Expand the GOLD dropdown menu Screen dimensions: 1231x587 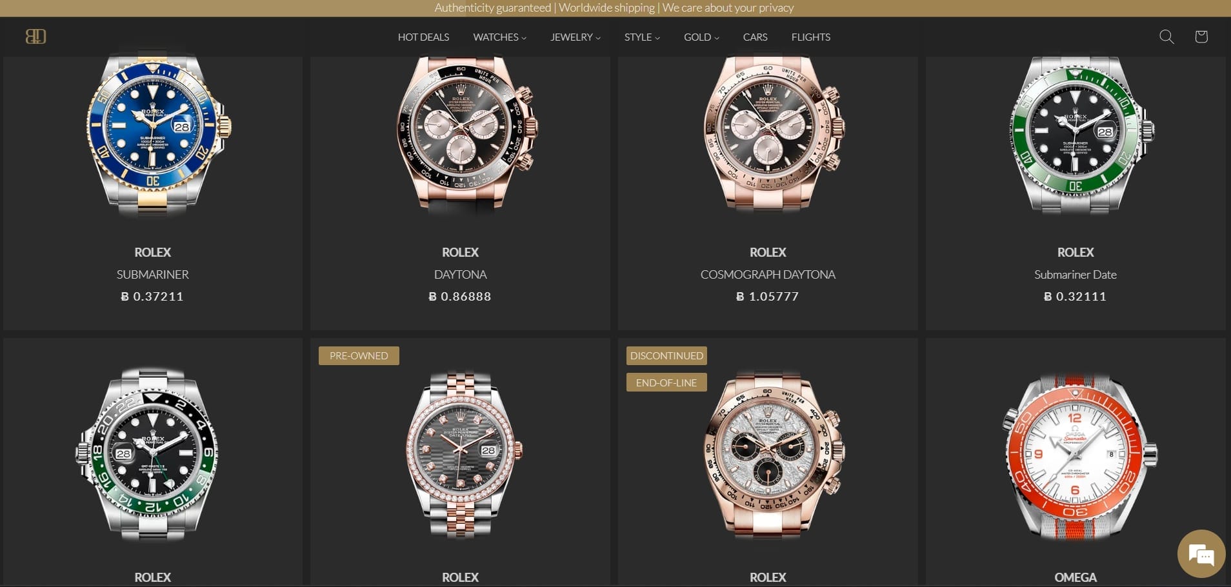[701, 37]
